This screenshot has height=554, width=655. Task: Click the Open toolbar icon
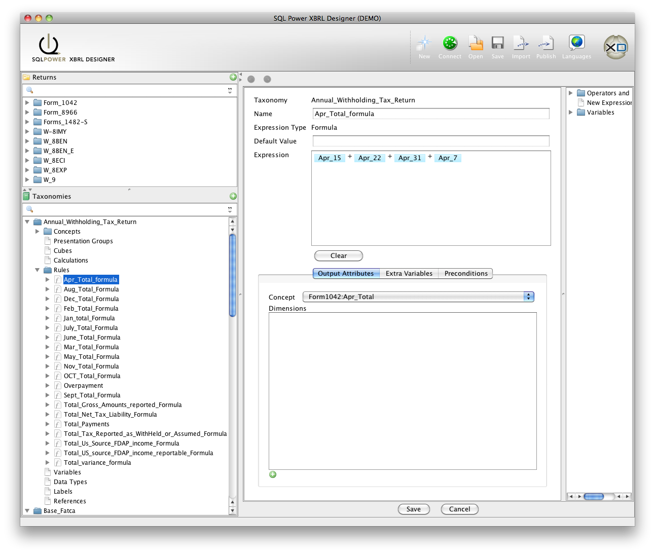point(476,44)
